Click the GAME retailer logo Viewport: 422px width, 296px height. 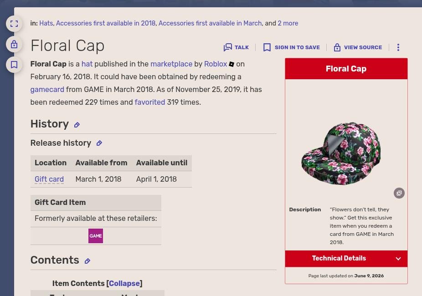pos(96,236)
